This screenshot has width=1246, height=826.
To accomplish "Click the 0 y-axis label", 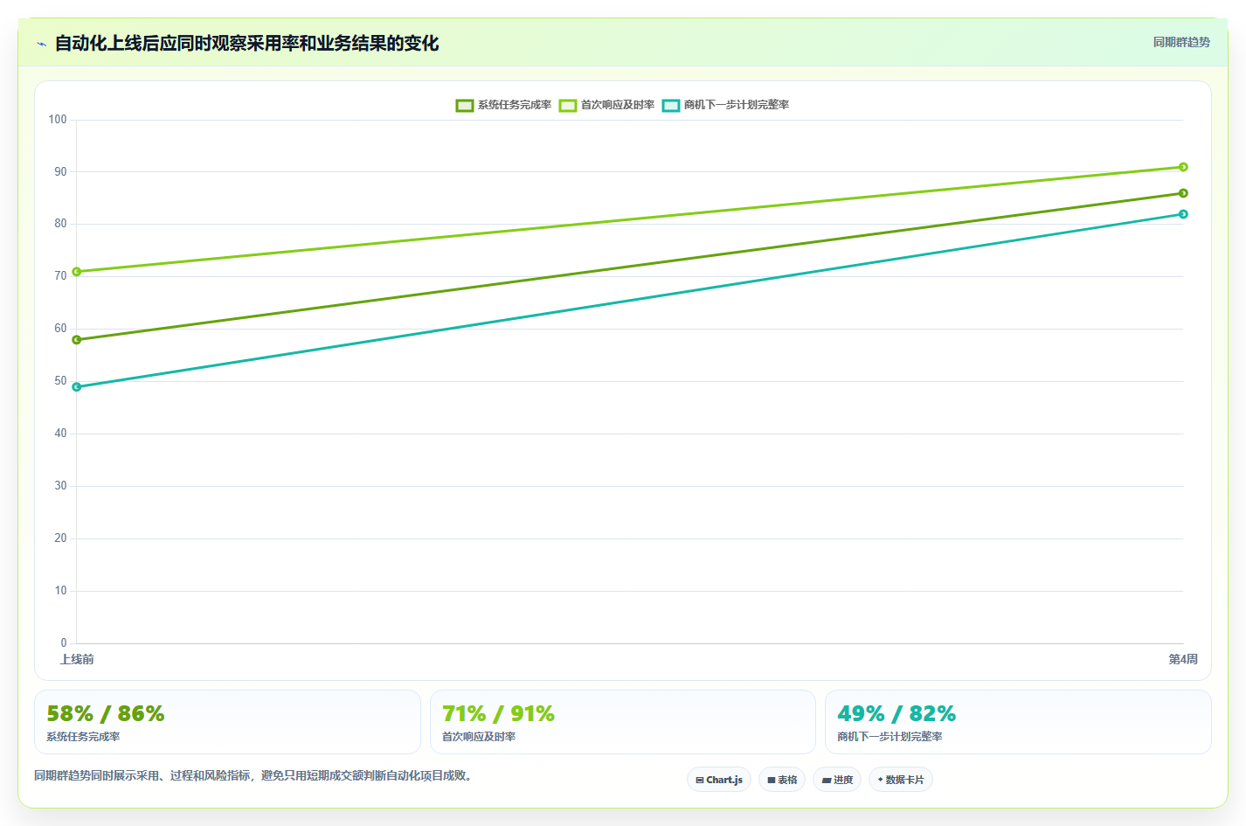I will click(64, 643).
